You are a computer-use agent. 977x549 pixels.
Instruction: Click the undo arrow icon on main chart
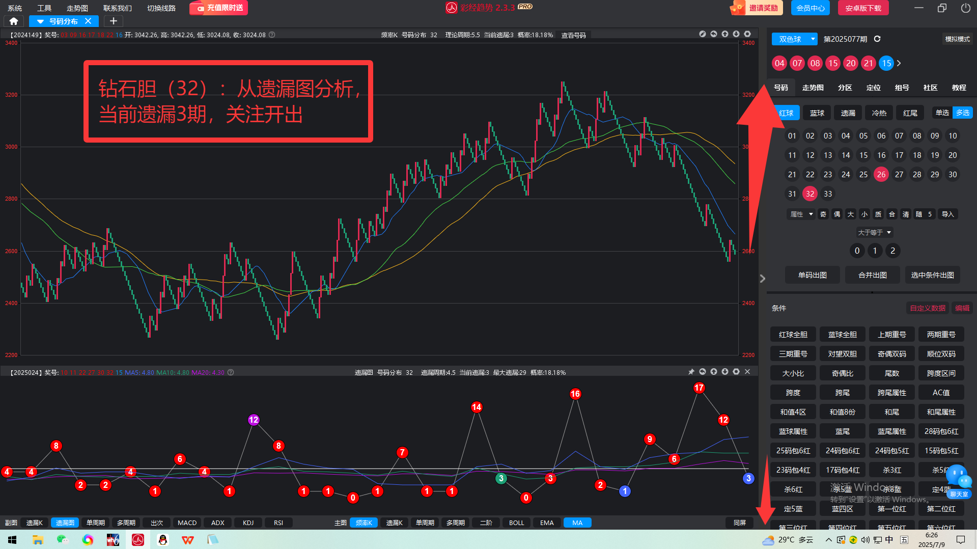tap(714, 34)
